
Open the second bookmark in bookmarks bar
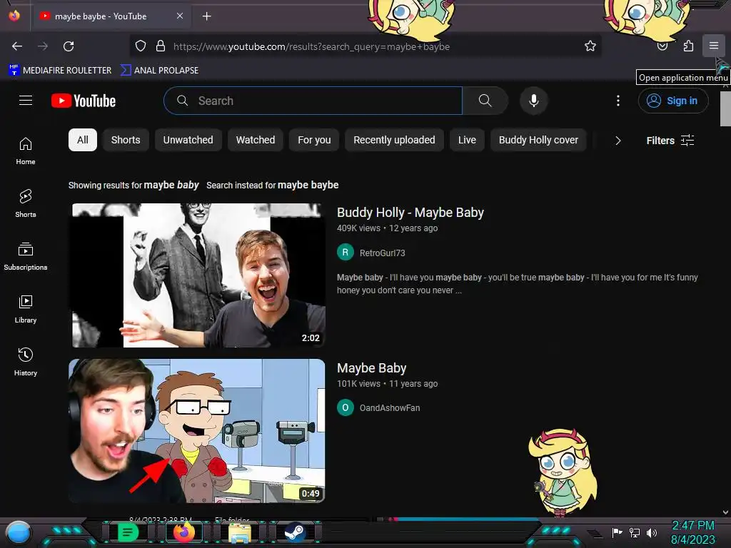159,71
